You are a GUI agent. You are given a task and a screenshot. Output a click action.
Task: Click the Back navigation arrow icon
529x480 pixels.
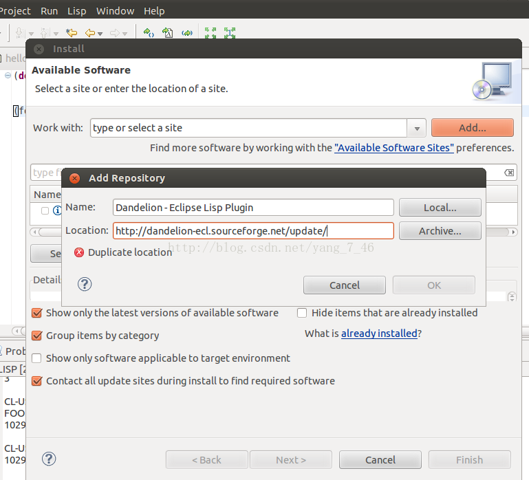click(90, 33)
